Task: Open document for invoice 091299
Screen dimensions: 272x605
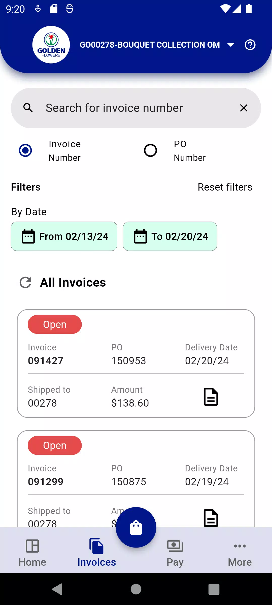Action: point(211,518)
